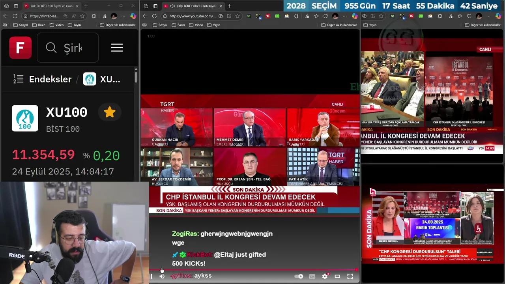Go back in the Fintables window
This screenshot has width=505, height=284.
point(6,16)
